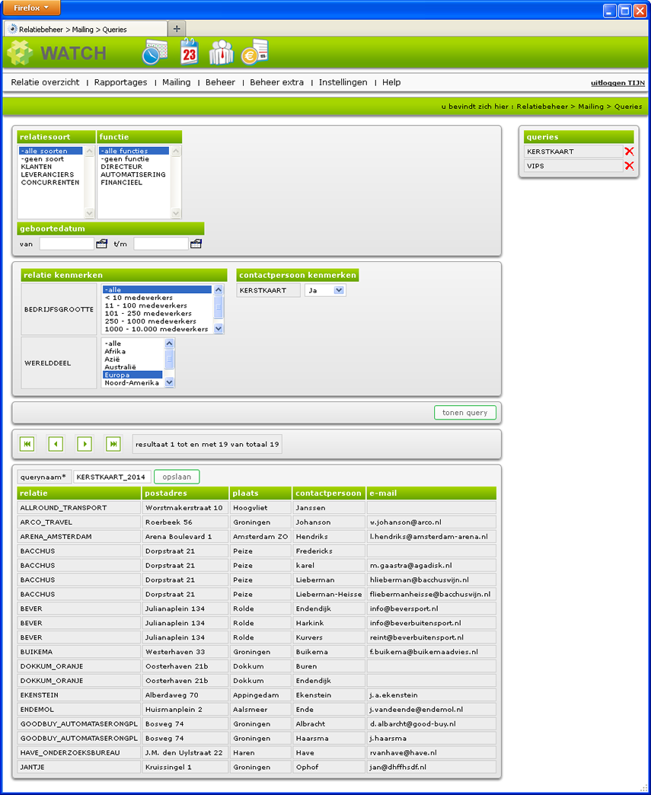
Task: Click the 't/m' geboortedatum field
Action: click(x=161, y=244)
